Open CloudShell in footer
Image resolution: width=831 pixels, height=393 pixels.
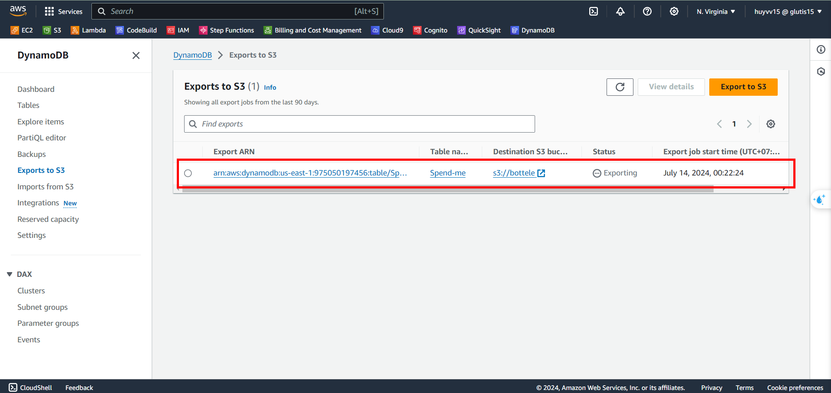pyautogui.click(x=30, y=387)
